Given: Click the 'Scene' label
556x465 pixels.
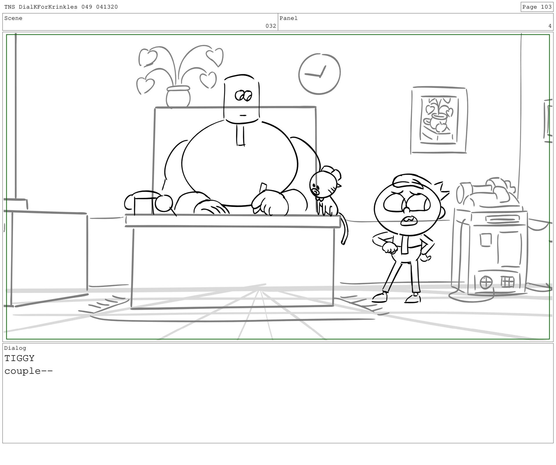Looking at the screenshot, I should pyautogui.click(x=13, y=18).
